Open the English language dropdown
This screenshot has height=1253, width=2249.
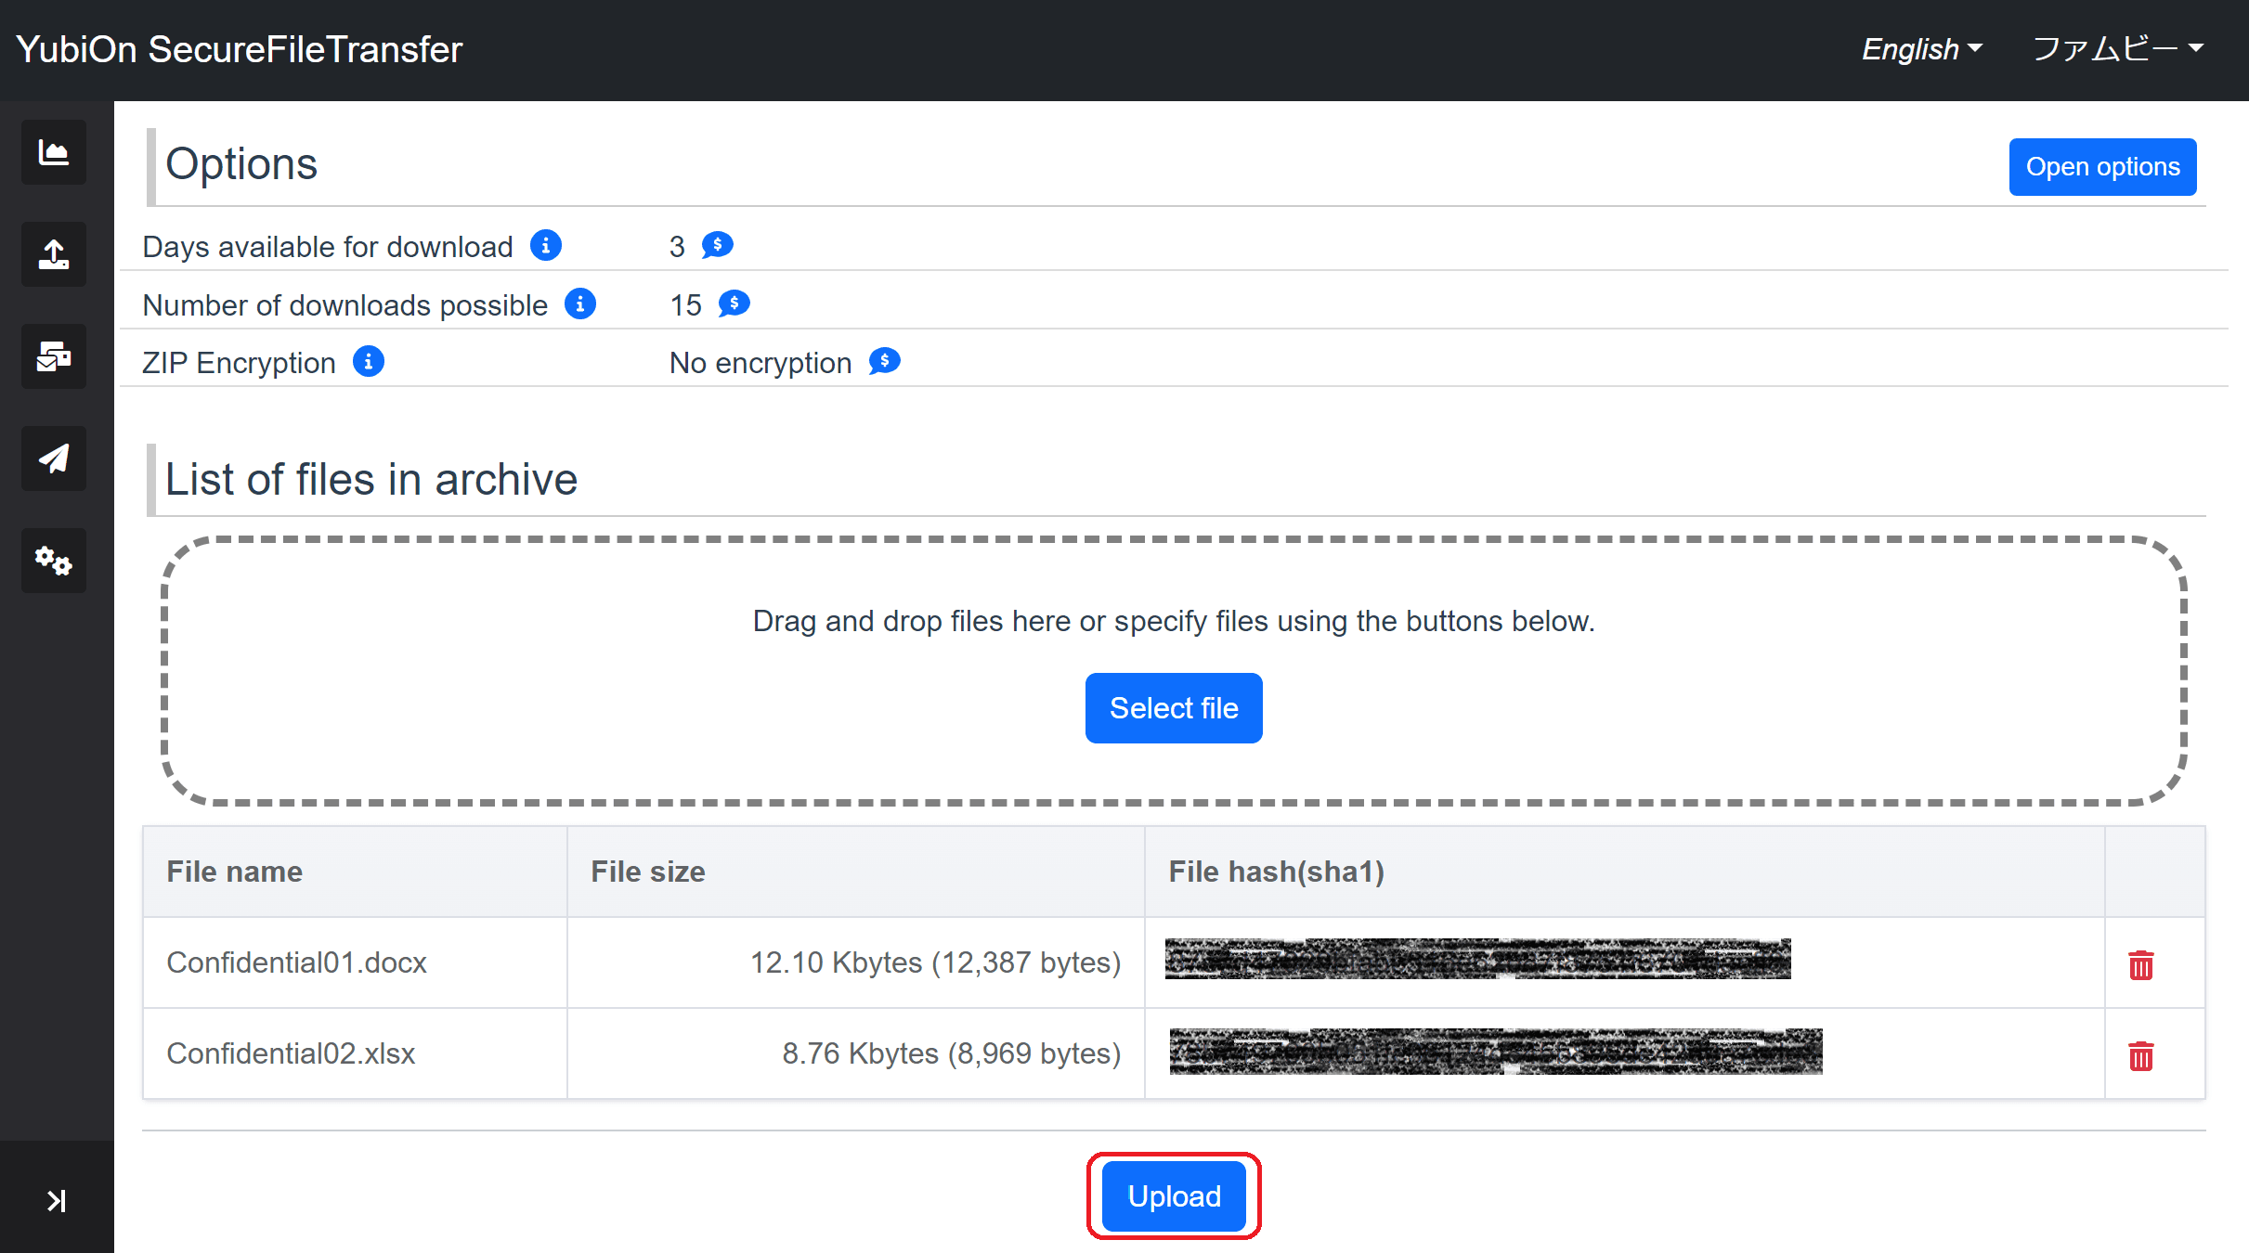pyautogui.click(x=1922, y=49)
